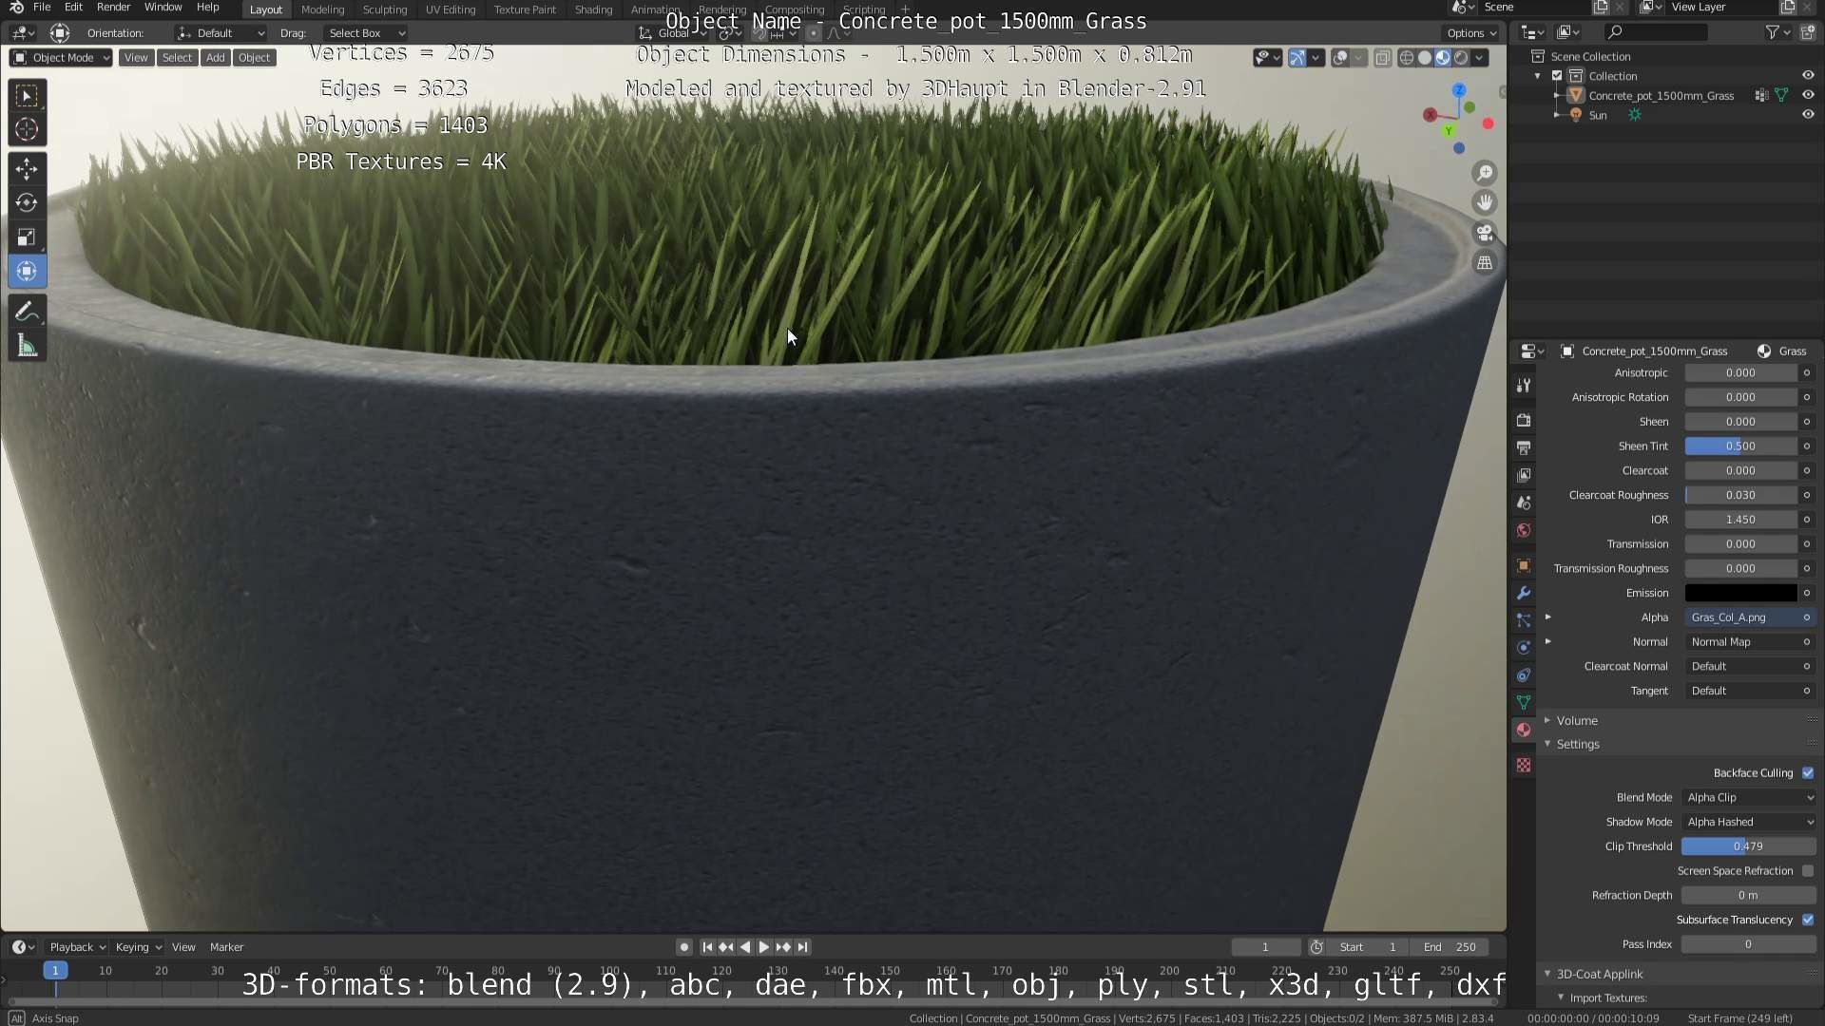Open Shadow Mode Alpha Hashed dropdown
1825x1026 pixels.
tap(1749, 823)
